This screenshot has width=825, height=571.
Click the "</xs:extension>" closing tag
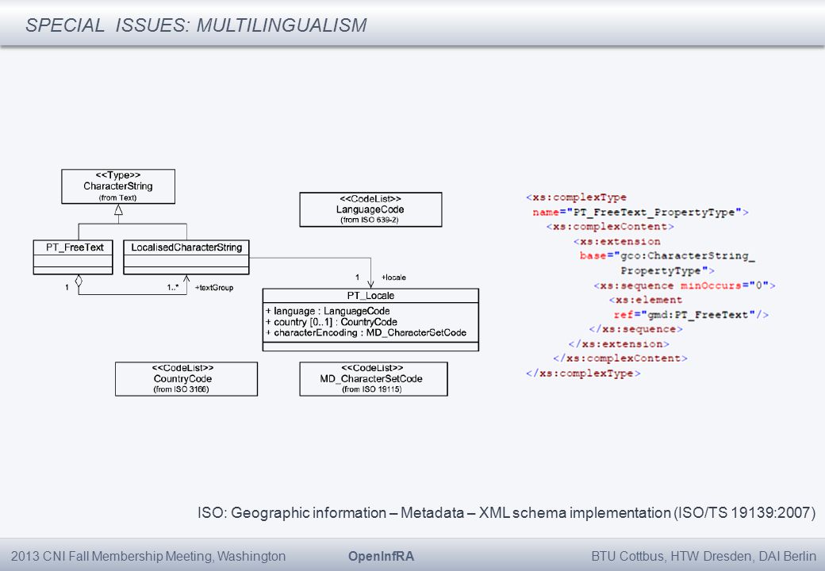point(619,344)
